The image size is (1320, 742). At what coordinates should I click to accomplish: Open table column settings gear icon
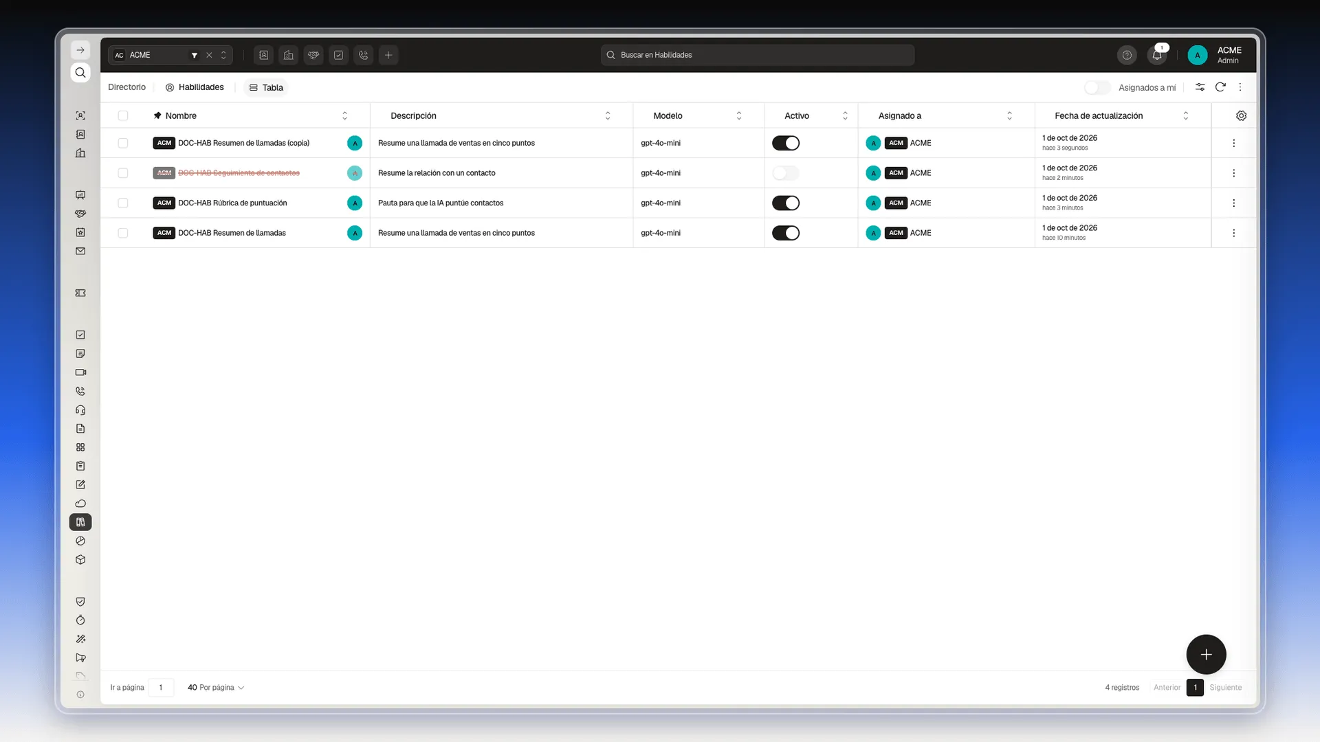click(1241, 115)
